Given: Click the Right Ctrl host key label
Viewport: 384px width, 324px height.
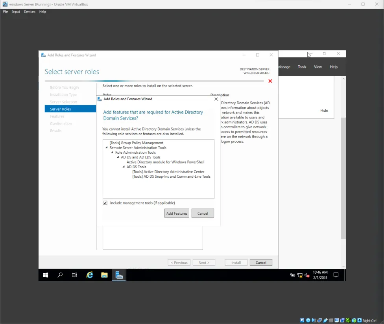Looking at the screenshot, I should (x=369, y=320).
